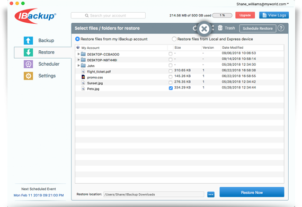This screenshot has height=207, width=302.
Task: Click the refresh icon in header
Action: (195, 28)
